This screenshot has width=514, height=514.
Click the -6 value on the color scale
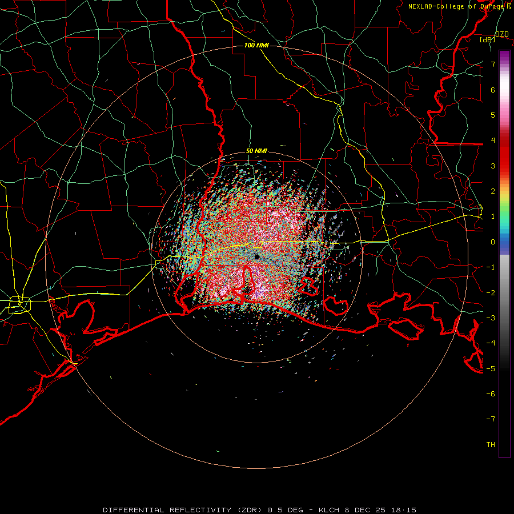click(491, 394)
